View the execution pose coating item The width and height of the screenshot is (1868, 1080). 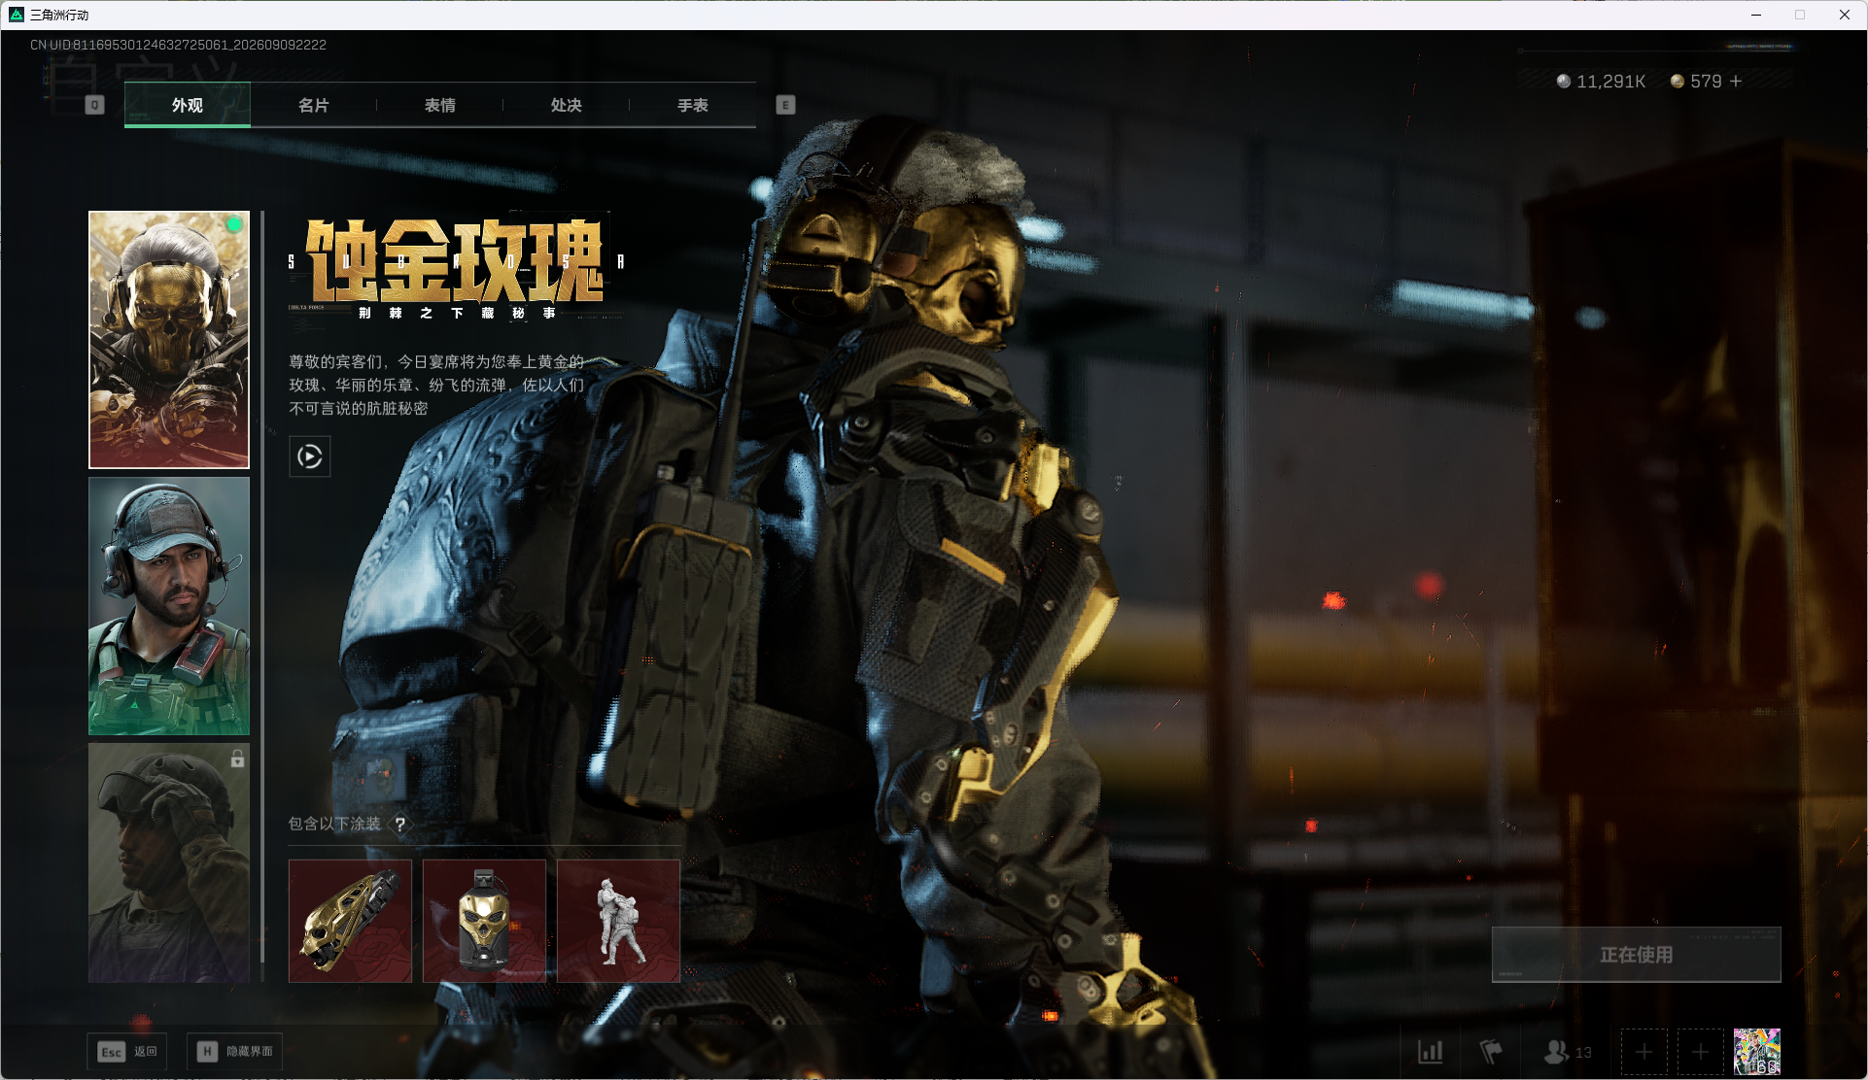(619, 921)
